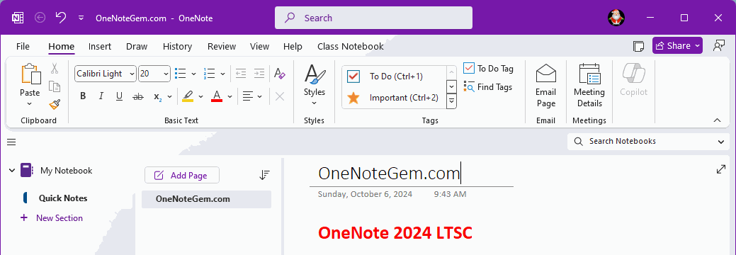Open the File tab

pyautogui.click(x=23, y=46)
